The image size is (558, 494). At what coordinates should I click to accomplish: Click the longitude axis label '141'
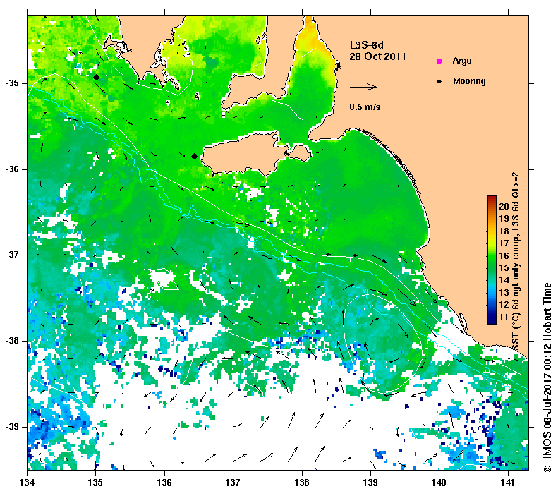508,483
